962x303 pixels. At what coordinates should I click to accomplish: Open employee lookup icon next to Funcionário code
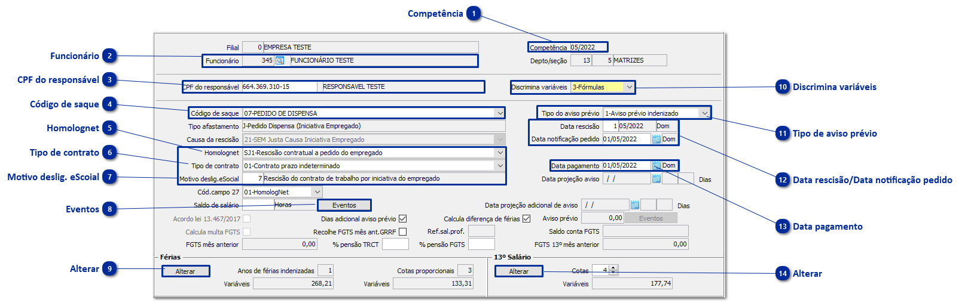[279, 60]
